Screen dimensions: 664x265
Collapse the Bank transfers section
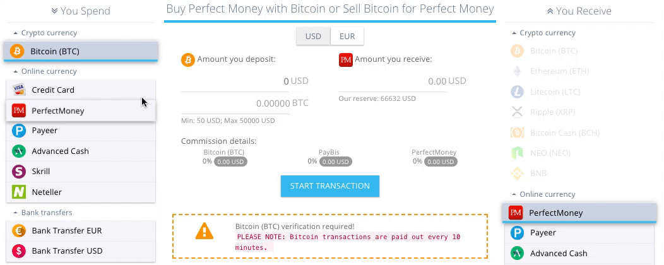43,213
